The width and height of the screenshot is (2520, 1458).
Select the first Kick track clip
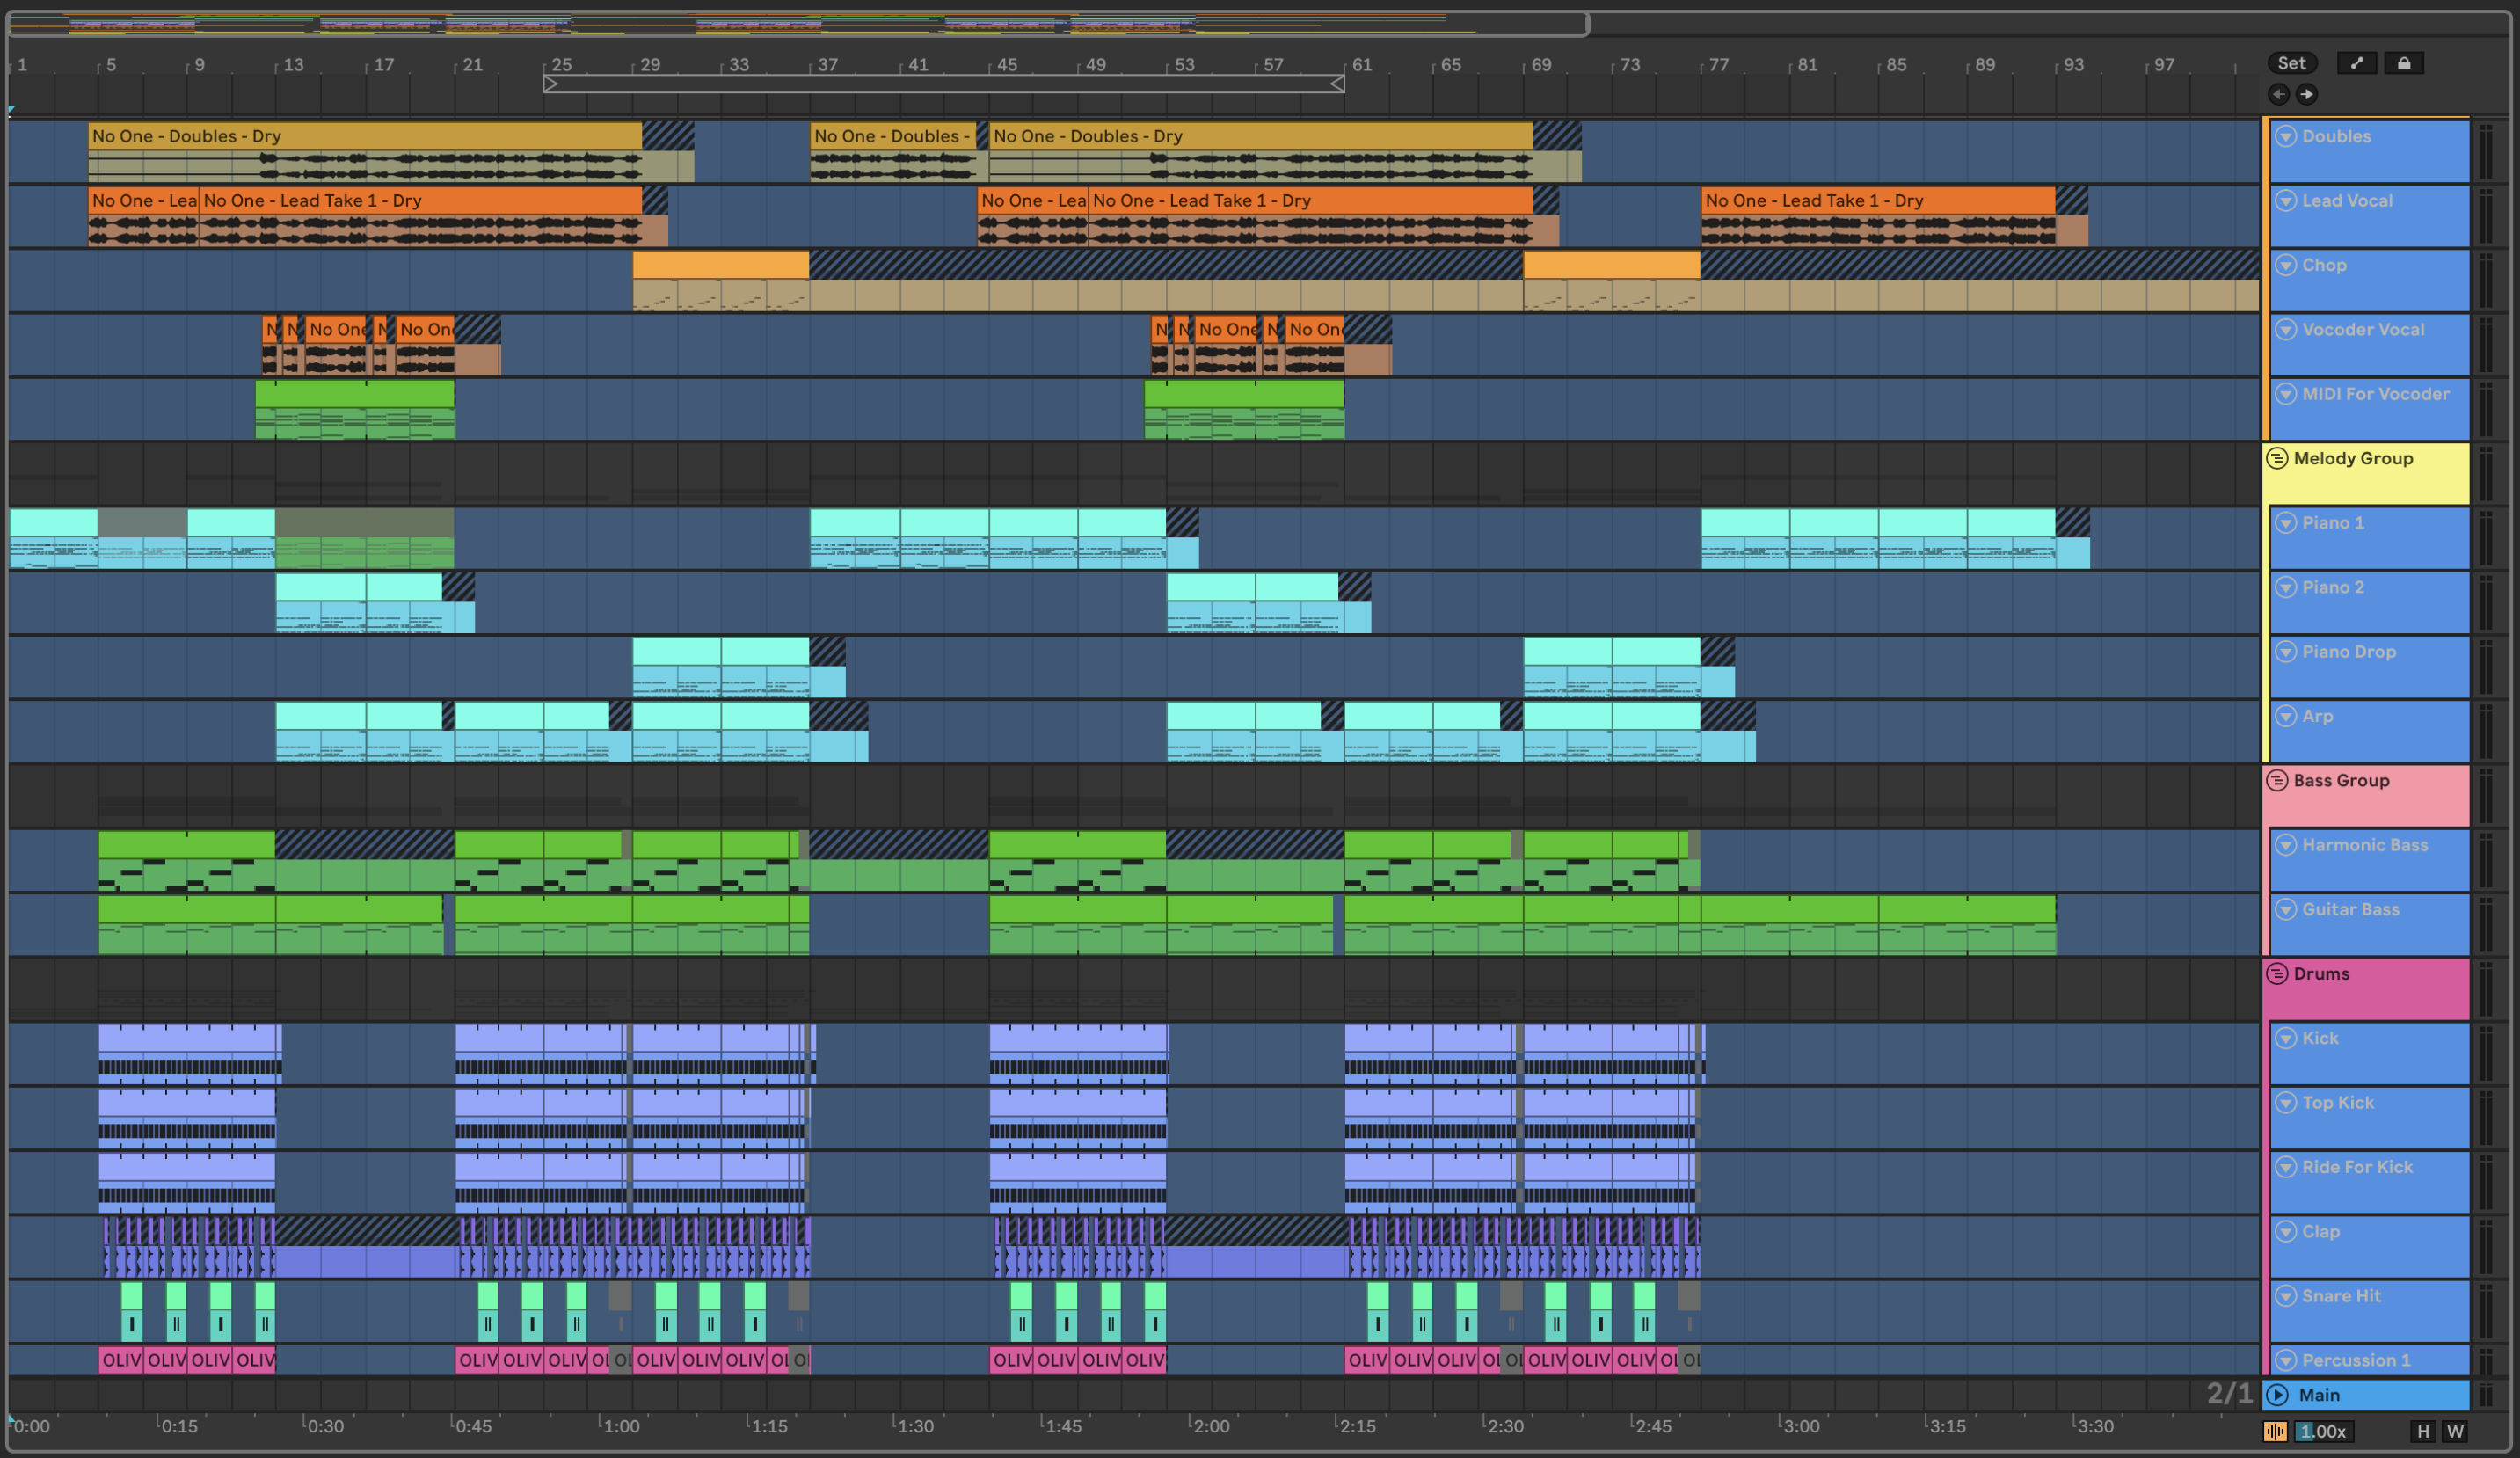tap(188, 1054)
